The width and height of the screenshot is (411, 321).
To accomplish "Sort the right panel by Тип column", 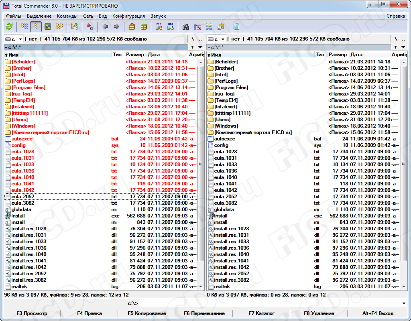I will point(320,55).
